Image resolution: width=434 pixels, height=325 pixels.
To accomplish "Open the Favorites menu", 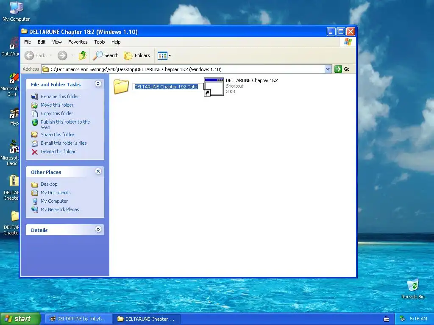I will 78,42.
